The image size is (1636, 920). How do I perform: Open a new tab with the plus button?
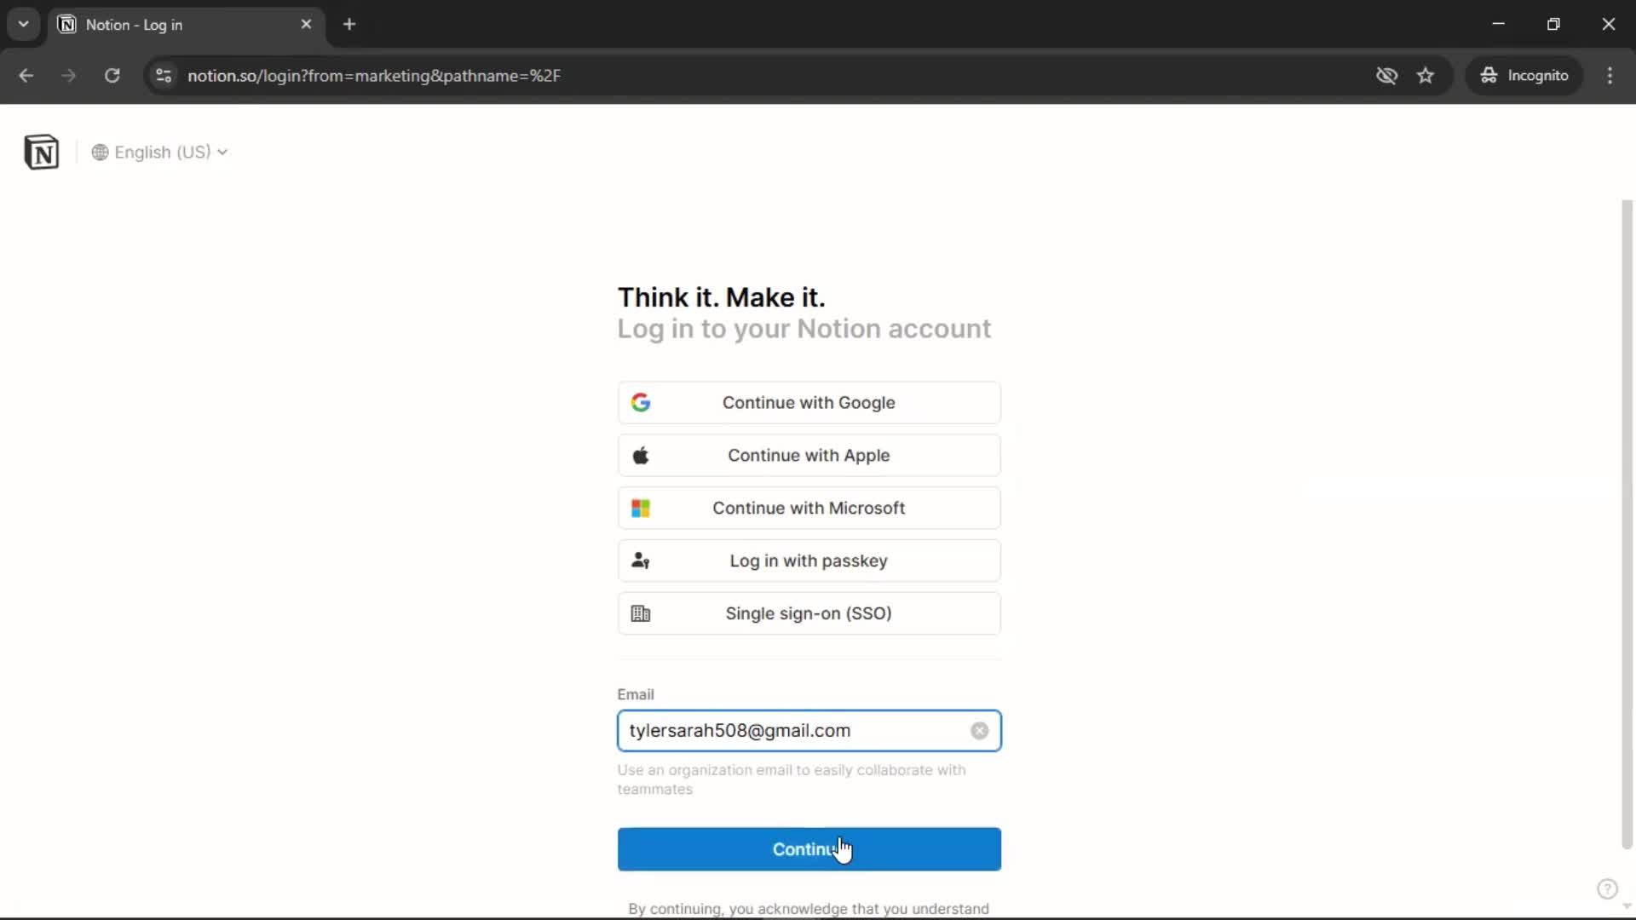click(x=349, y=25)
